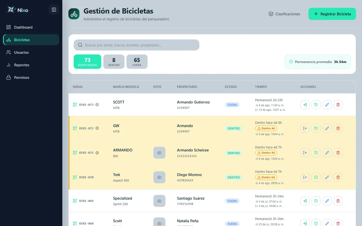Select serial text BIKE-068
This screenshot has width=362, height=226.
coord(86,223)
